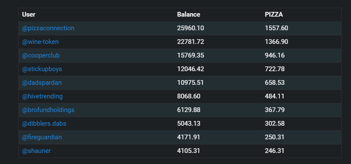Select PIZZA value 367.79

(x=275, y=110)
